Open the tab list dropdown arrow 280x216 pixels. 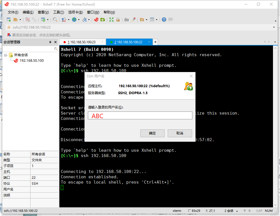(x=275, y=42)
